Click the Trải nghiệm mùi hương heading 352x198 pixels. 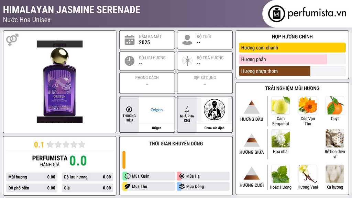292,88
